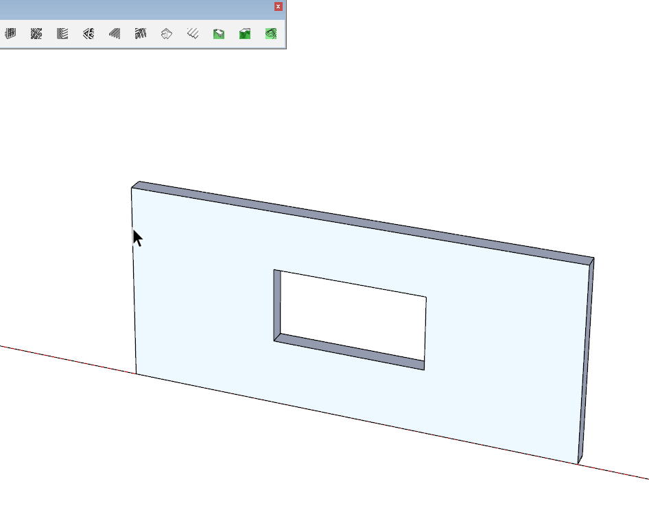Choose the dark green site cut icon
This screenshot has height=514, width=649.
coord(245,34)
